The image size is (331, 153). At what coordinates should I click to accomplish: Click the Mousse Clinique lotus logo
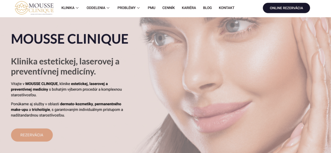[22, 8]
